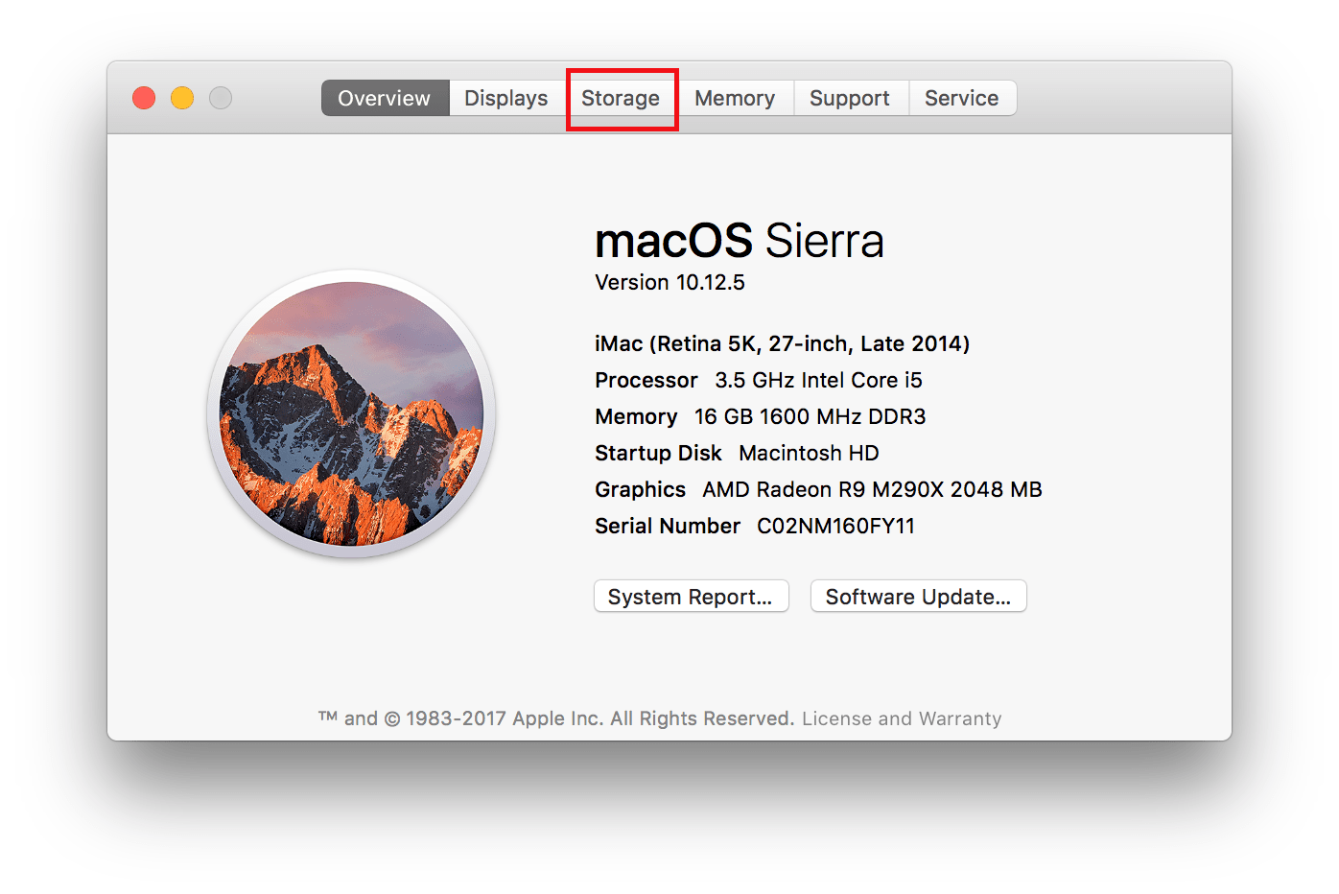Select the iMac Retina 5K model name
This screenshot has height=894, width=1339.
pyautogui.click(x=782, y=342)
